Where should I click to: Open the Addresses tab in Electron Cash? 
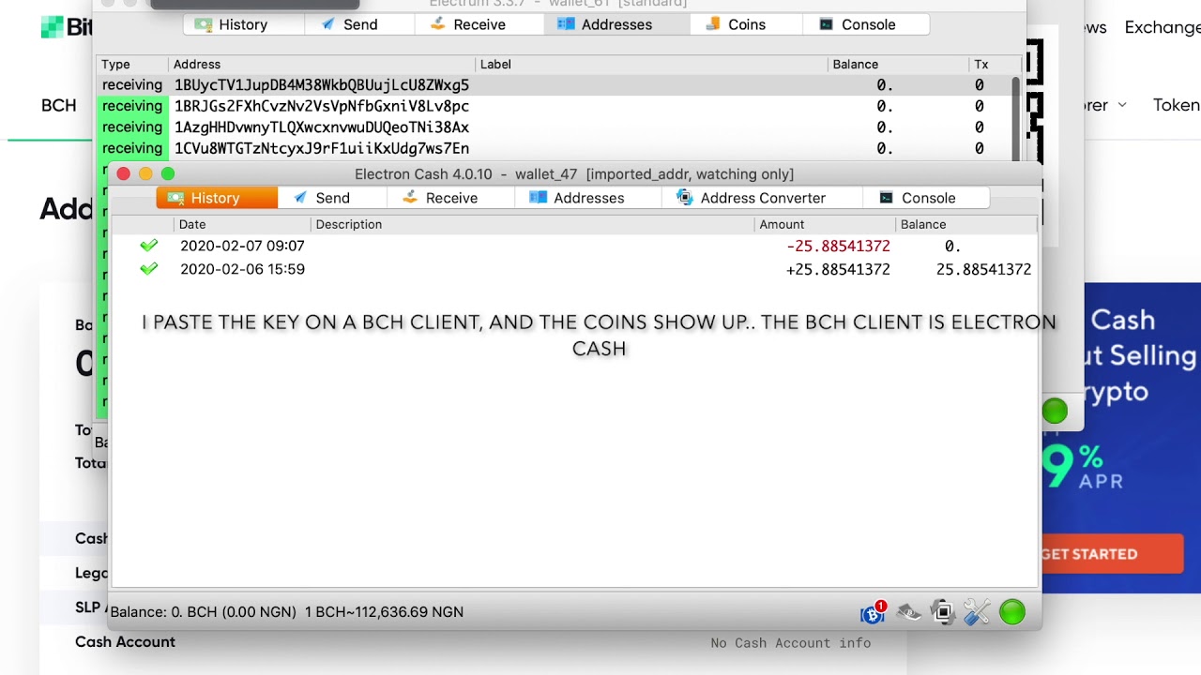pos(588,198)
